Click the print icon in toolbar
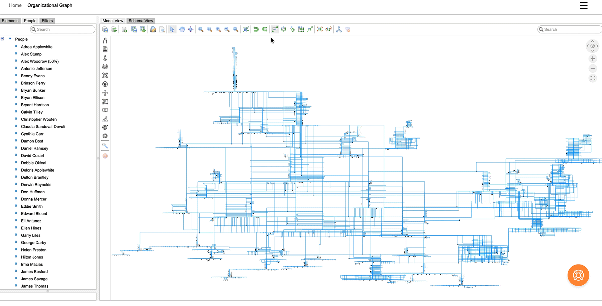The height and width of the screenshot is (306, 602). point(153,29)
